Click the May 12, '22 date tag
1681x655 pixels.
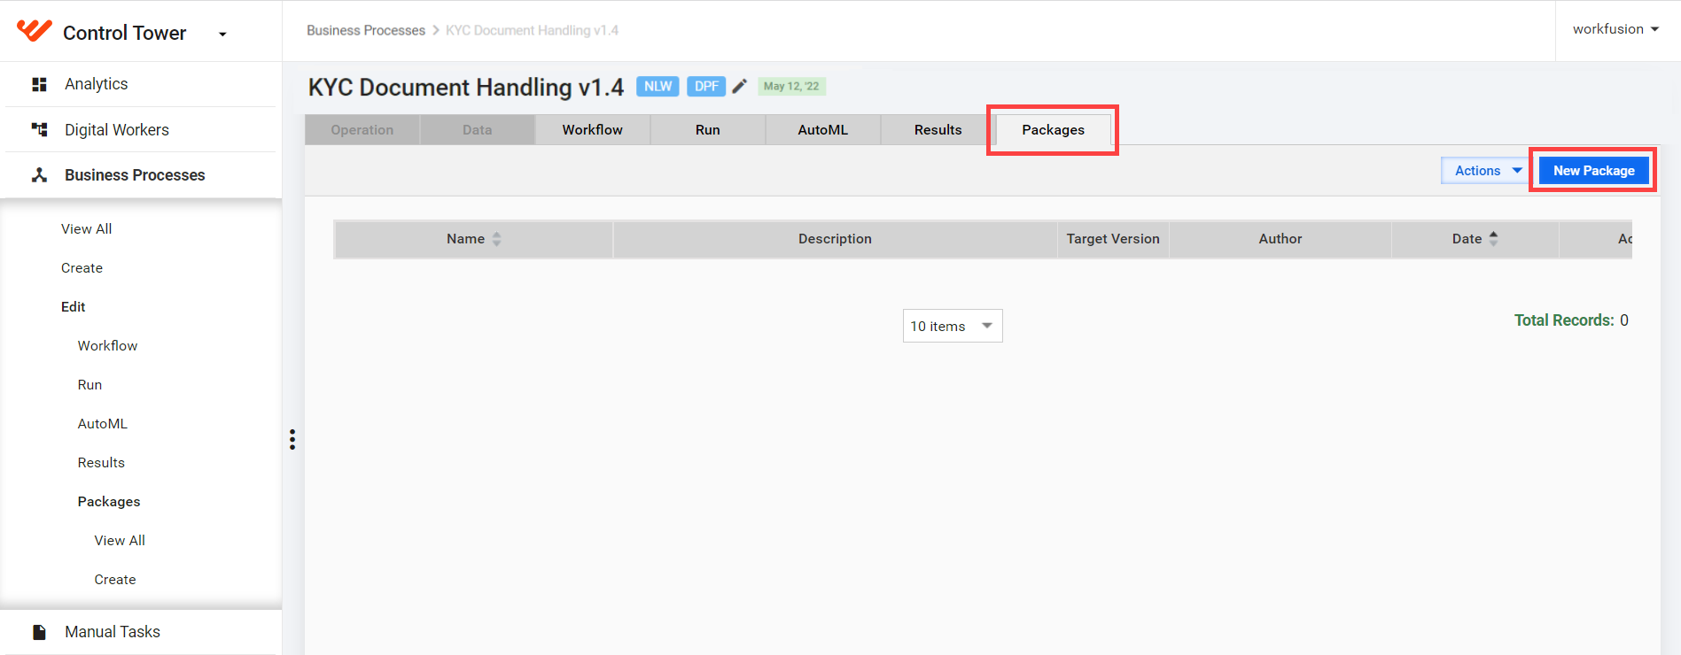tap(791, 86)
